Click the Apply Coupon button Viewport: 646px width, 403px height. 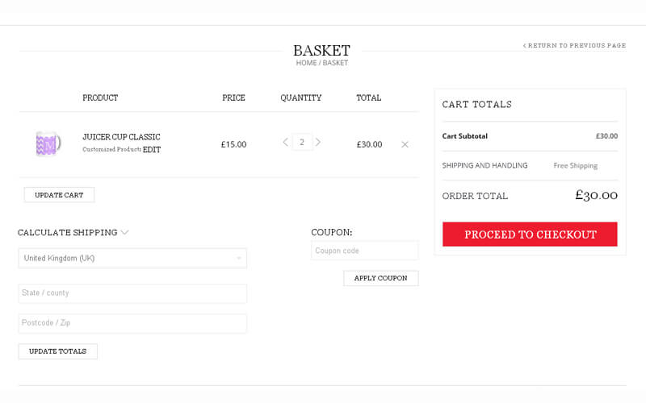(381, 278)
